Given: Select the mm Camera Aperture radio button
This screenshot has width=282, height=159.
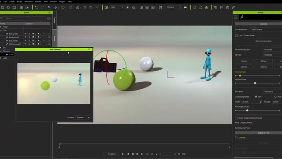Looking at the screenshot, I should [x=256, y=97].
